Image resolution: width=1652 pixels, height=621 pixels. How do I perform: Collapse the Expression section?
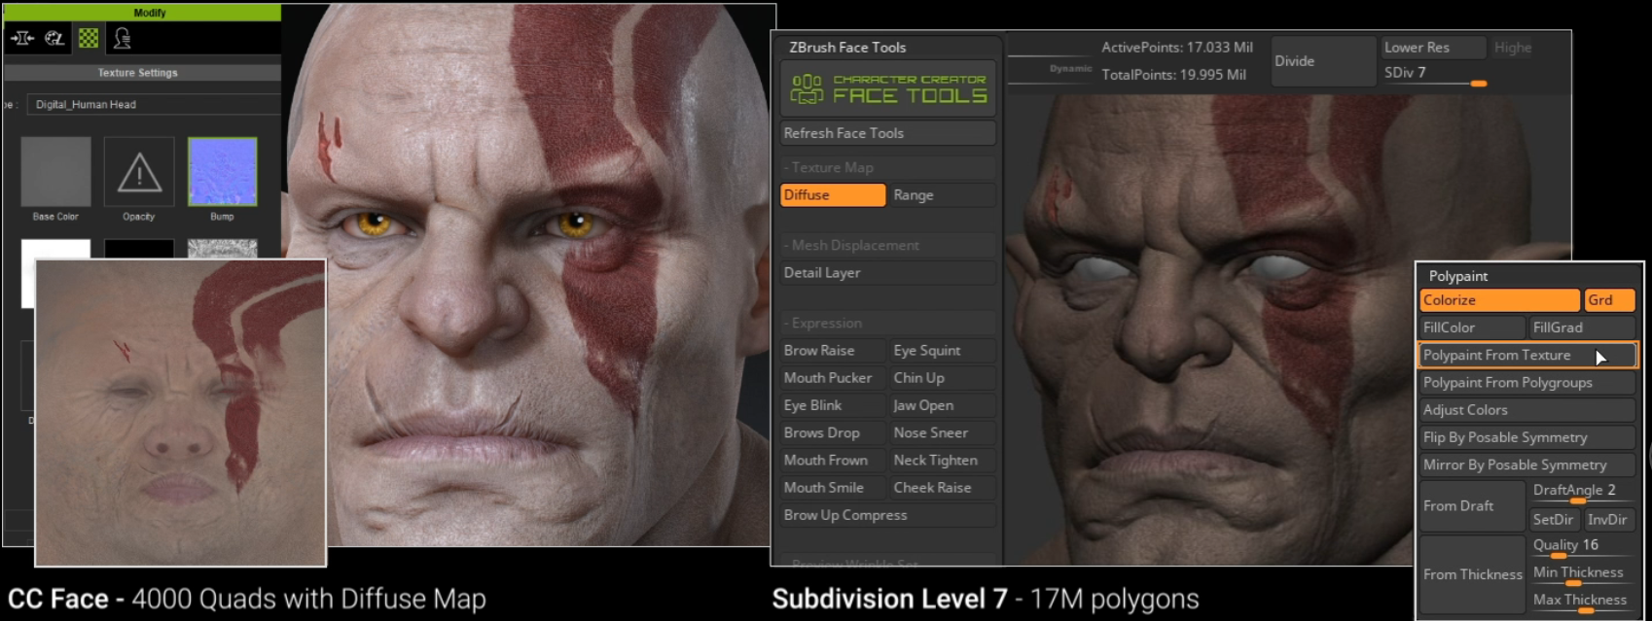(888, 323)
